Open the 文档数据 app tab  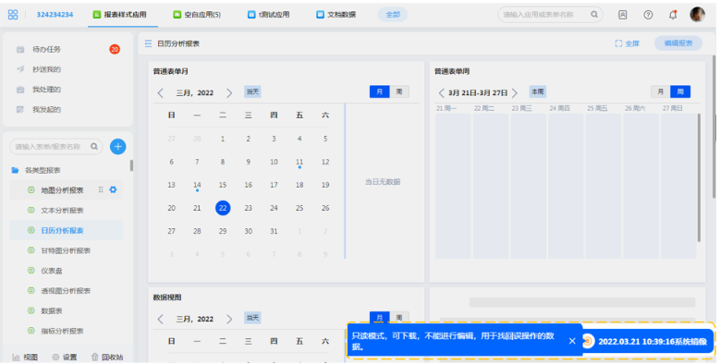click(x=336, y=15)
